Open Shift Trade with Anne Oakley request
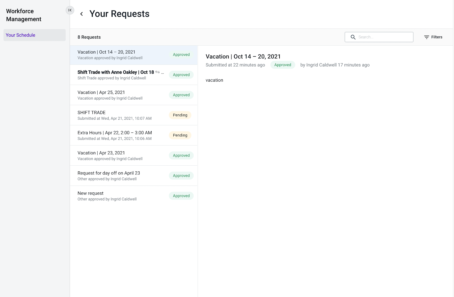 [x=134, y=75]
